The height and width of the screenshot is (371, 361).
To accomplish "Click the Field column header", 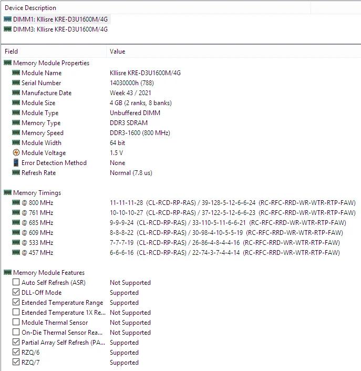I will pyautogui.click(x=54, y=51).
